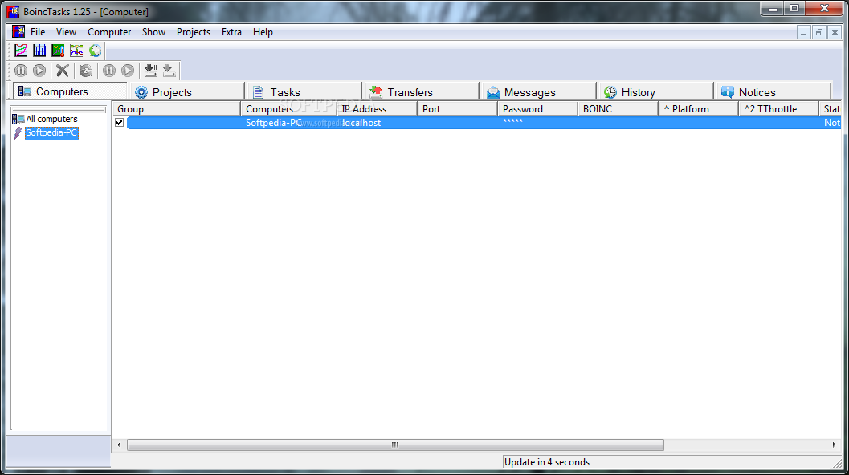The height and width of the screenshot is (475, 849).
Task: Click the plain gray download arrow icon
Action: (x=169, y=71)
